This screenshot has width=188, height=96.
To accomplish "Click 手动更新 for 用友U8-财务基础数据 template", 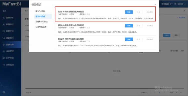I will [150, 12].
